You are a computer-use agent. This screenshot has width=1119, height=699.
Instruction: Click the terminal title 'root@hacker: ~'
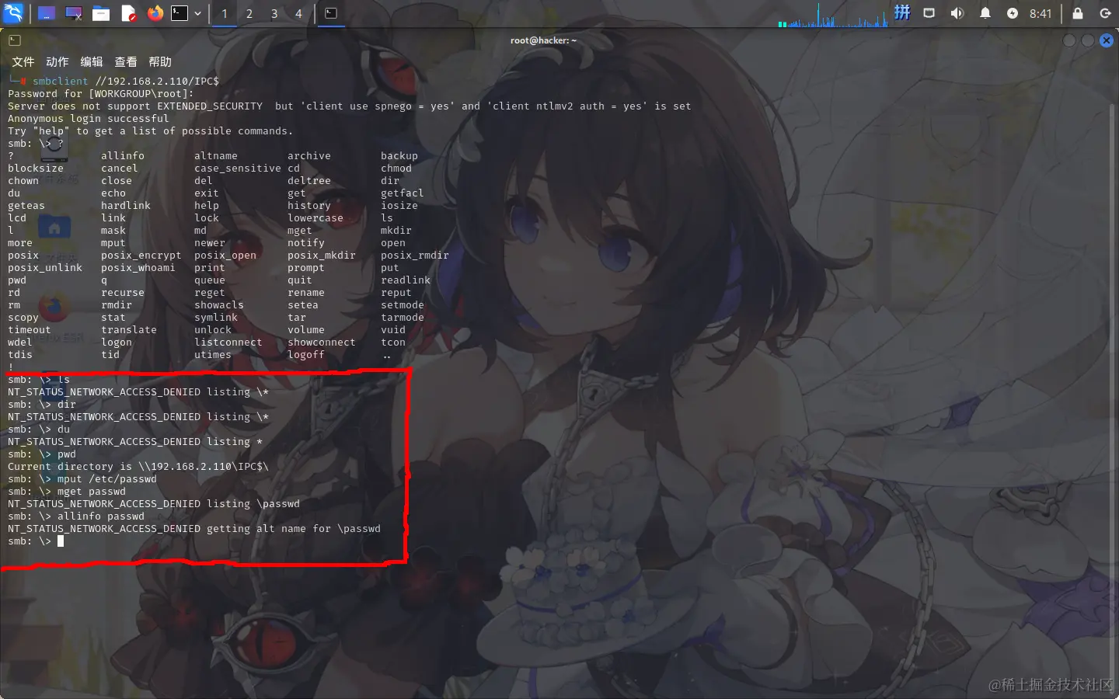tap(543, 40)
